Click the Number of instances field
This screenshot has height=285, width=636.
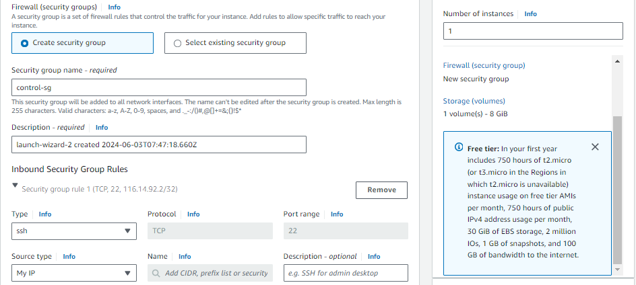[x=533, y=31]
